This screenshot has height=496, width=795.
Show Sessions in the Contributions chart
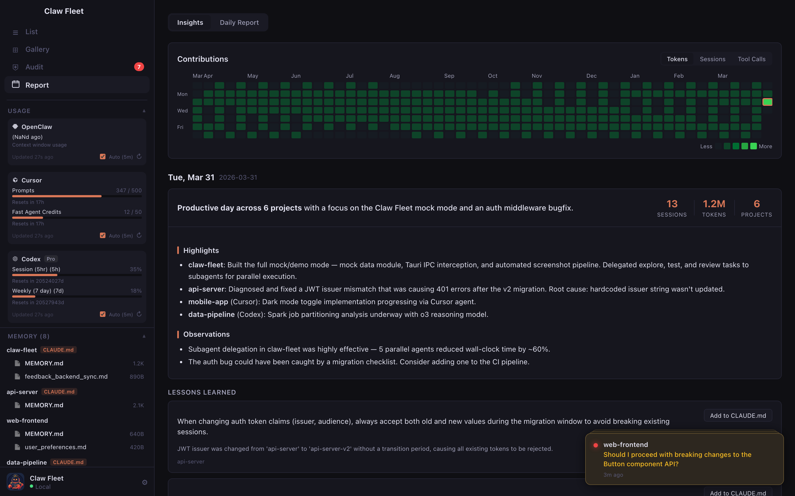[712, 59]
